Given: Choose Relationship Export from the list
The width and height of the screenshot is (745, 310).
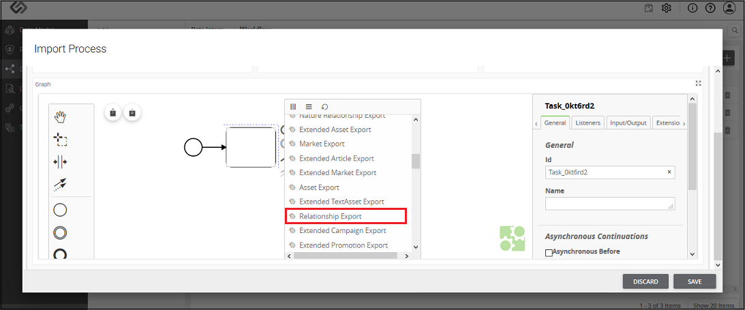Looking at the screenshot, I should pyautogui.click(x=346, y=216).
